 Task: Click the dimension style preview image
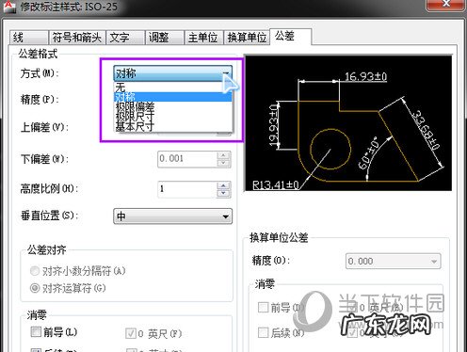coord(348,123)
